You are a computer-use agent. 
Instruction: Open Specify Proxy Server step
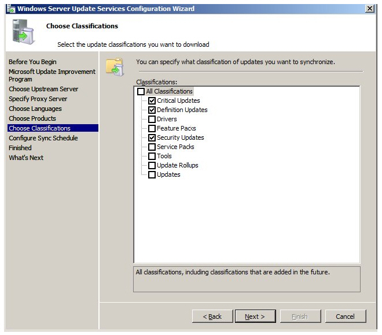coord(38,99)
